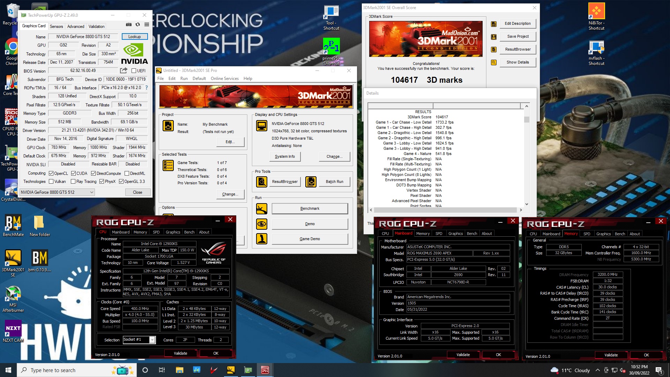Screen dimensions: 670x377
Task: Click Validate in the left CPU-Z window
Action: click(x=180, y=353)
